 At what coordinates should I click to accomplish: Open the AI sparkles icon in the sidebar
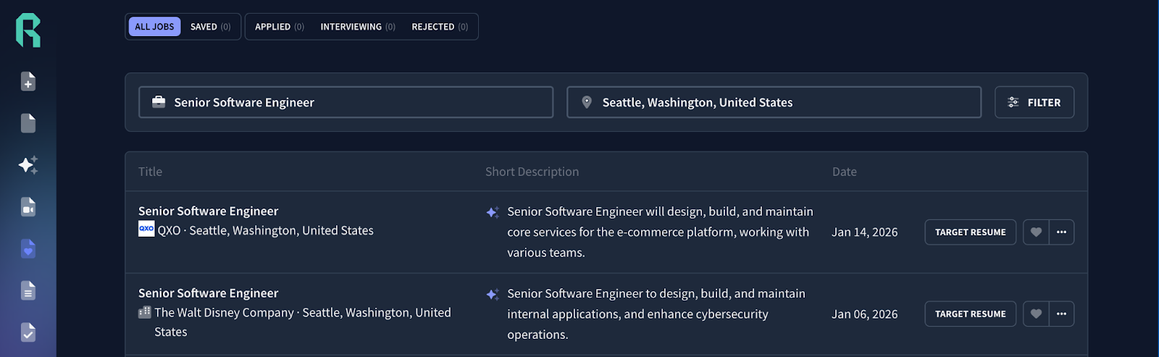(28, 165)
